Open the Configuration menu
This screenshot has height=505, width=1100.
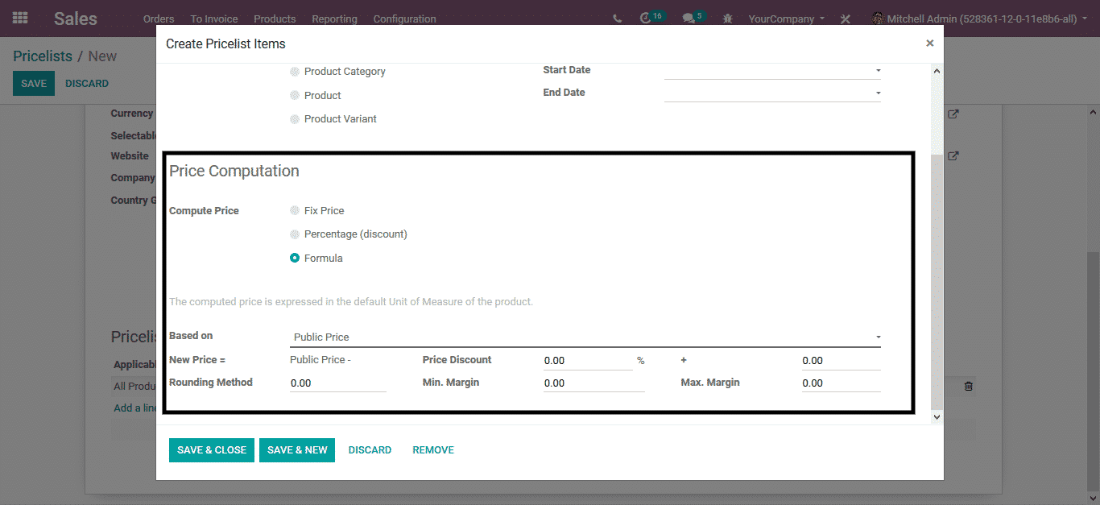404,19
